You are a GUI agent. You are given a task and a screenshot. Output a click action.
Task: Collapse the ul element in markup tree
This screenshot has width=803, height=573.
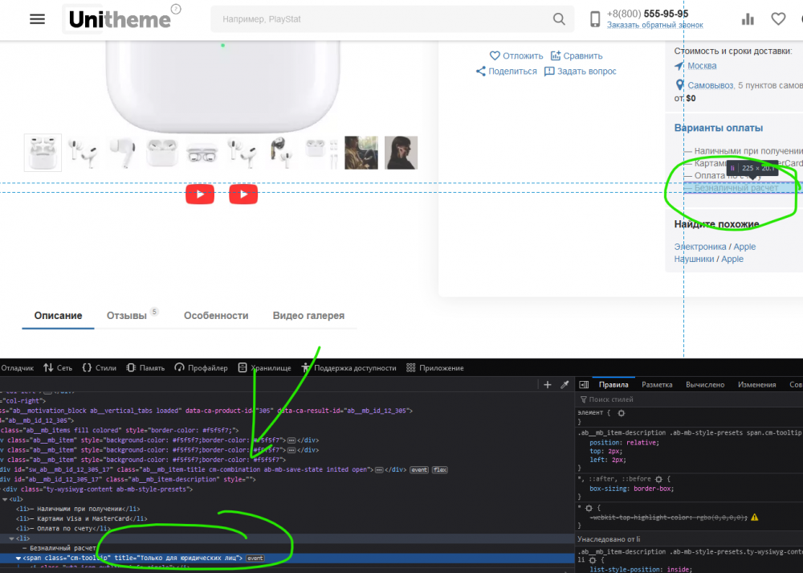click(5, 499)
